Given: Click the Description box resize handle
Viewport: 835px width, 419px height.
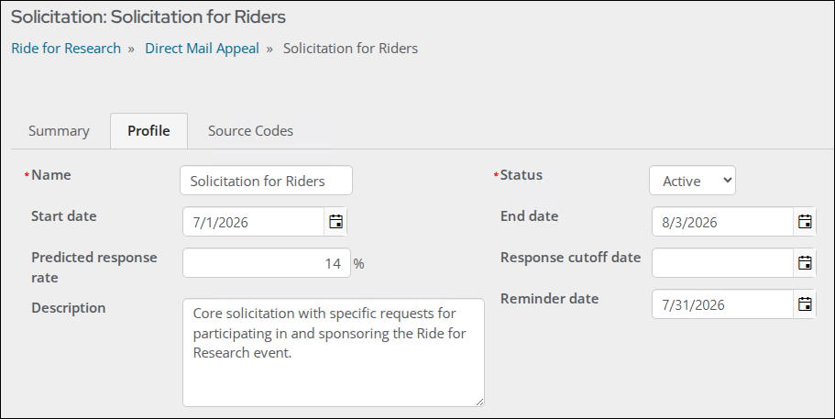Looking at the screenshot, I should (479, 402).
